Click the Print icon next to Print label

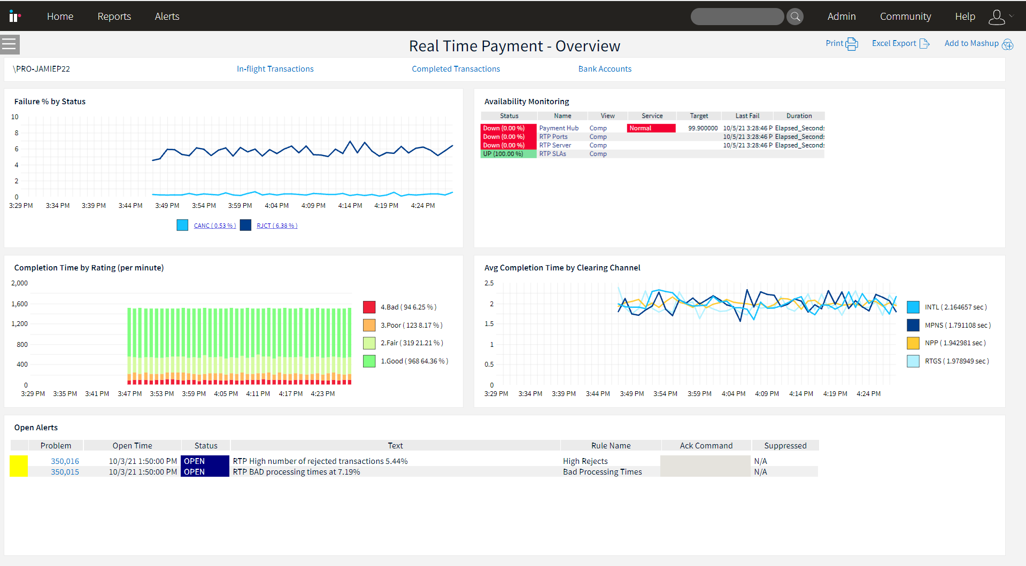851,43
